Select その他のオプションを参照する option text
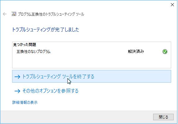The height and width of the screenshot is (124, 178). (x=50, y=91)
